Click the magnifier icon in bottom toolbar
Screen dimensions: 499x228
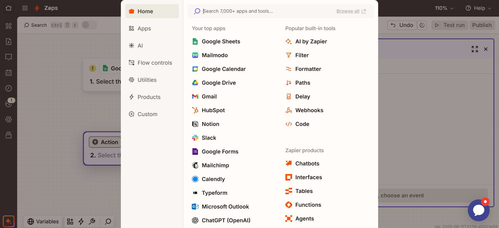[x=108, y=222]
